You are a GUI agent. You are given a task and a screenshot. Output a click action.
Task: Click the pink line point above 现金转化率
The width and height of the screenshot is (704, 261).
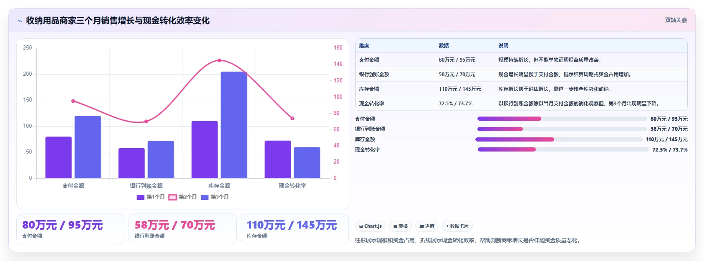coord(292,118)
